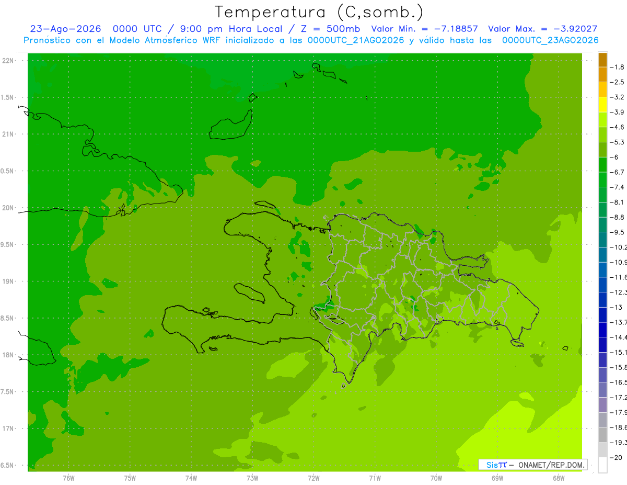
Task: Click "Valor Min. = -7.18857" readout
Action: point(424,29)
